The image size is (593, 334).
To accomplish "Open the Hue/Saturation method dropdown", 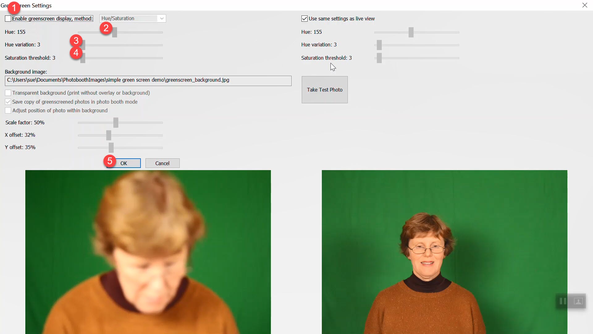I will [x=129, y=19].
